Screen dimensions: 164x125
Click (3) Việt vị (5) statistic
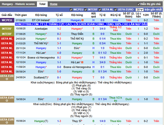coord(81,91)
